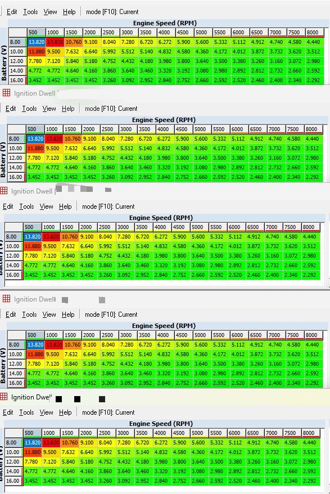This screenshot has height=494, width=330.
Task: Open the Tools menu in the topmost window
Action: click(30, 12)
